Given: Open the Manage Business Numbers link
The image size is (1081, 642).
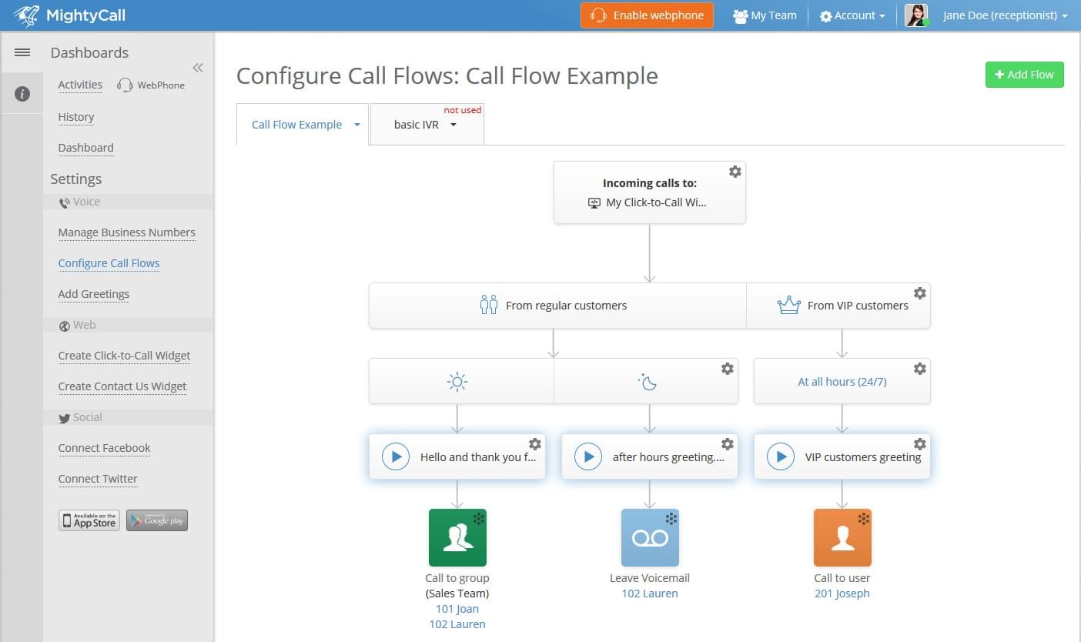Looking at the screenshot, I should tap(127, 232).
